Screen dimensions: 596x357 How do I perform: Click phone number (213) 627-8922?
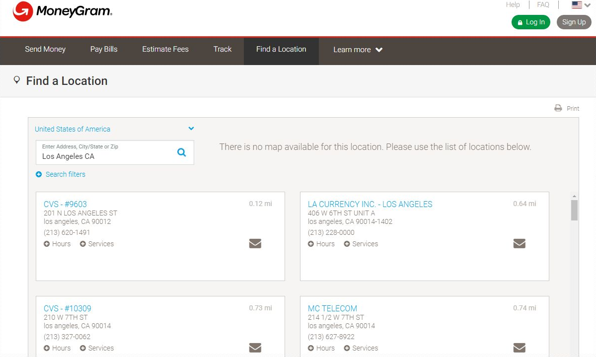point(331,337)
